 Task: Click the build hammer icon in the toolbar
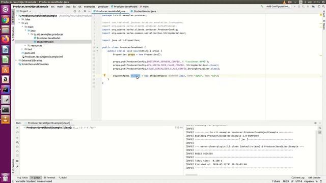click(262, 7)
